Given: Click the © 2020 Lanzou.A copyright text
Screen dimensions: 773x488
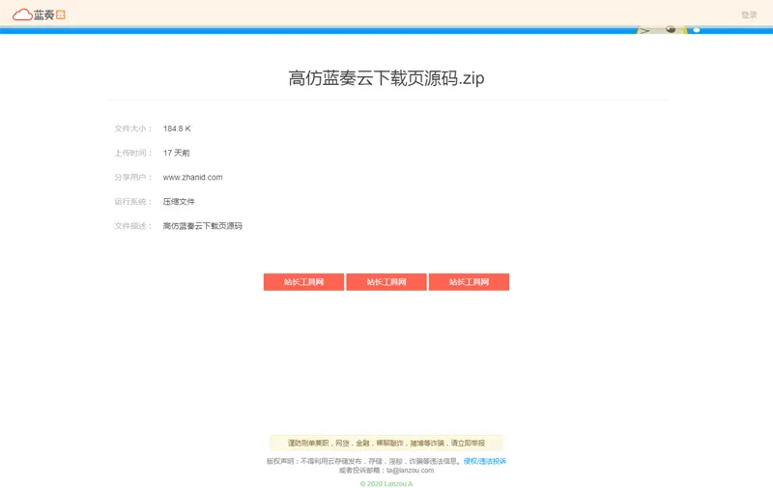Looking at the screenshot, I should pos(386,483).
